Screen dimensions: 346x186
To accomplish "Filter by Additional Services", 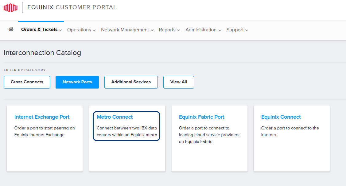I will [x=131, y=82].
